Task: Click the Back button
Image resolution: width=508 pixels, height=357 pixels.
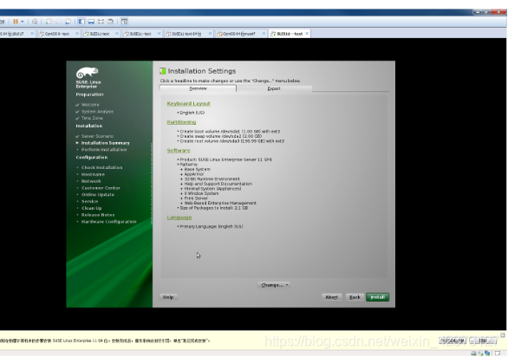Action: pyautogui.click(x=355, y=297)
